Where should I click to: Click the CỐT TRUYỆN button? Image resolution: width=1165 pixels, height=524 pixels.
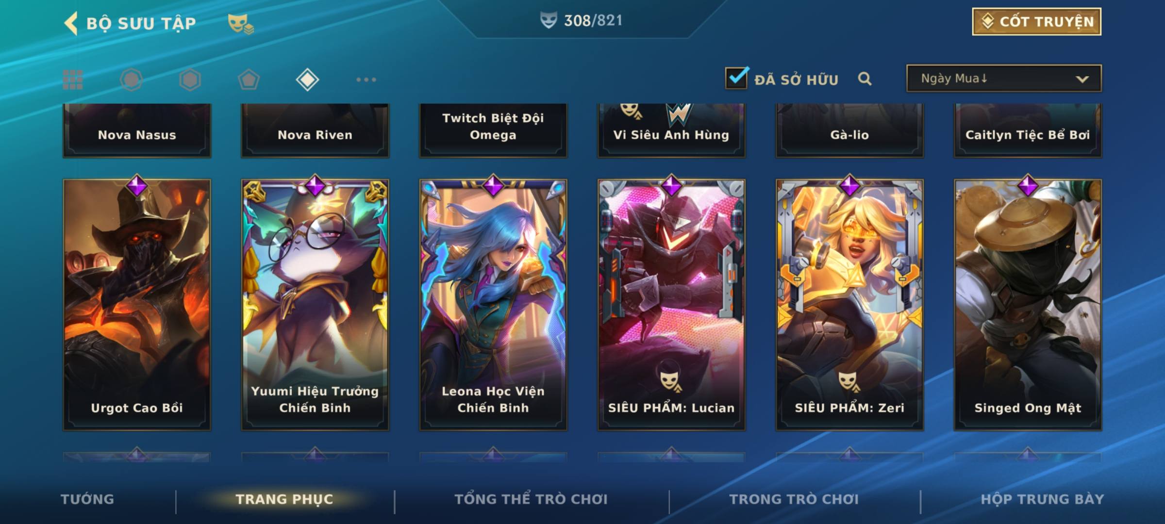click(x=1036, y=21)
